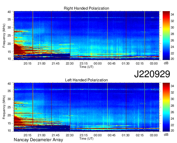Click 20 MHz tick of Left Handed plot
Screen dimensions: 177x143
point(9,115)
